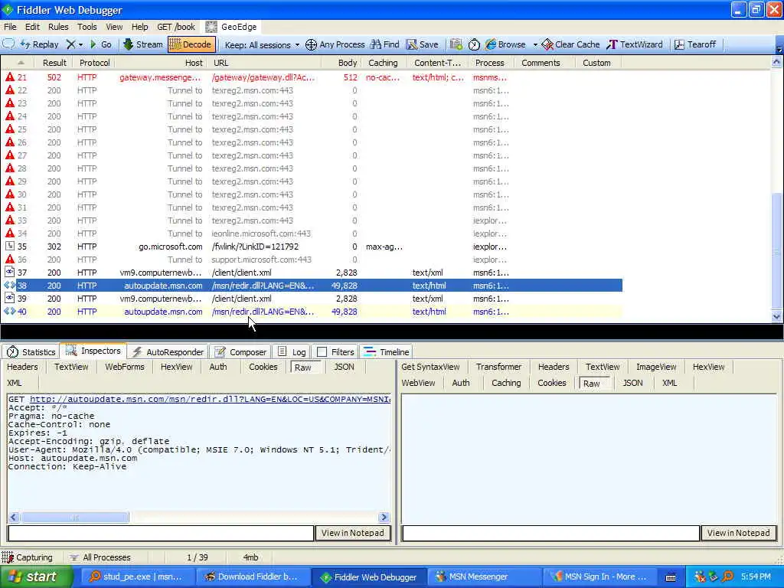Sort sessions by Result column

[x=54, y=63]
